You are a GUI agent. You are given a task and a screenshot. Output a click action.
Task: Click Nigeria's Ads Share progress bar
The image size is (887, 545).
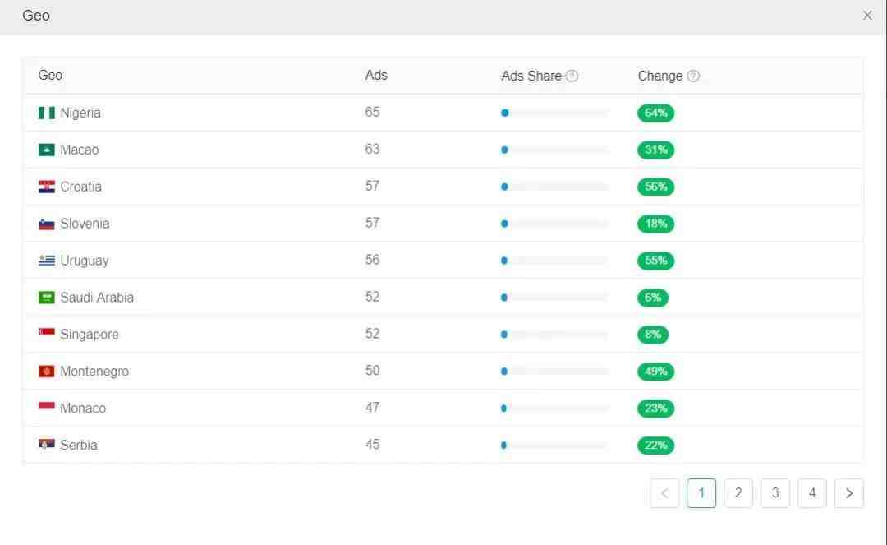(554, 113)
